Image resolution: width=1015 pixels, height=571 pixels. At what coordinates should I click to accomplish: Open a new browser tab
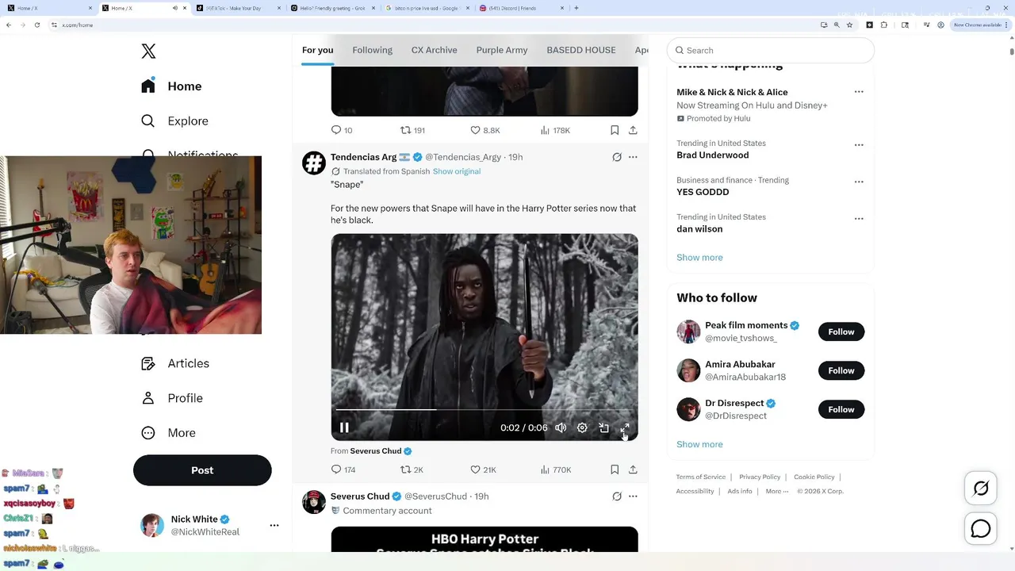[x=576, y=8]
